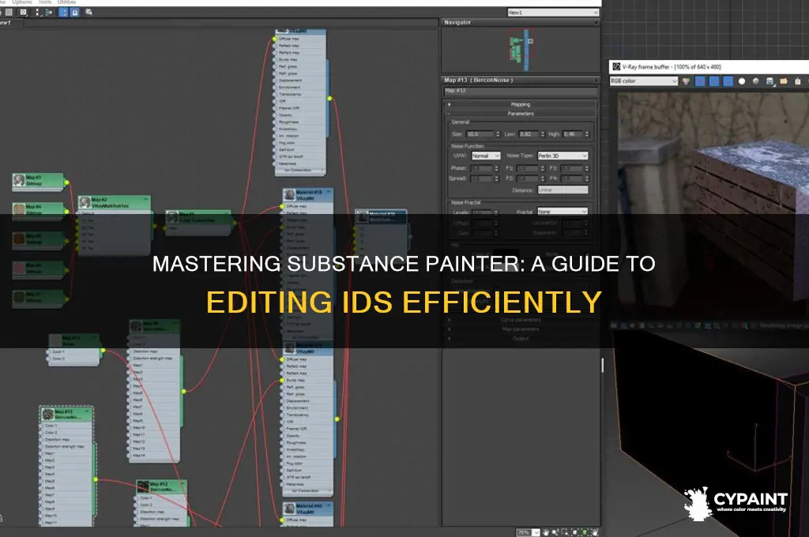Expand the Mapping rollout
Viewport: 809px width, 537px height.
[x=521, y=104]
